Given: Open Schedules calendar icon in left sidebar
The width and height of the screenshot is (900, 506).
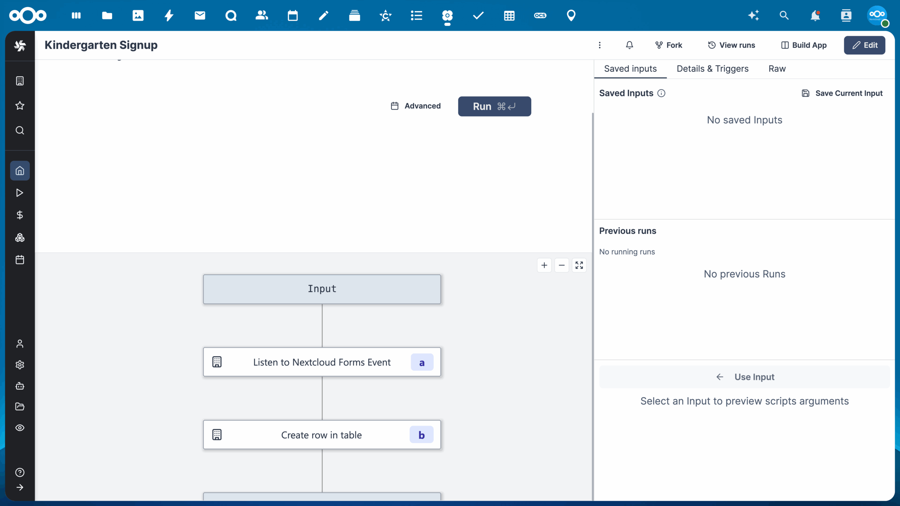Looking at the screenshot, I should tap(20, 260).
